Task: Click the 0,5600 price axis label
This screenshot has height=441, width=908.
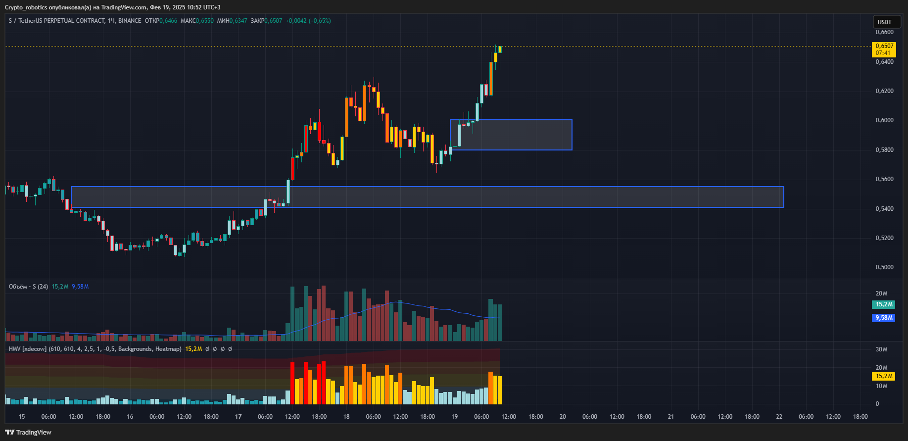Action: pos(884,179)
